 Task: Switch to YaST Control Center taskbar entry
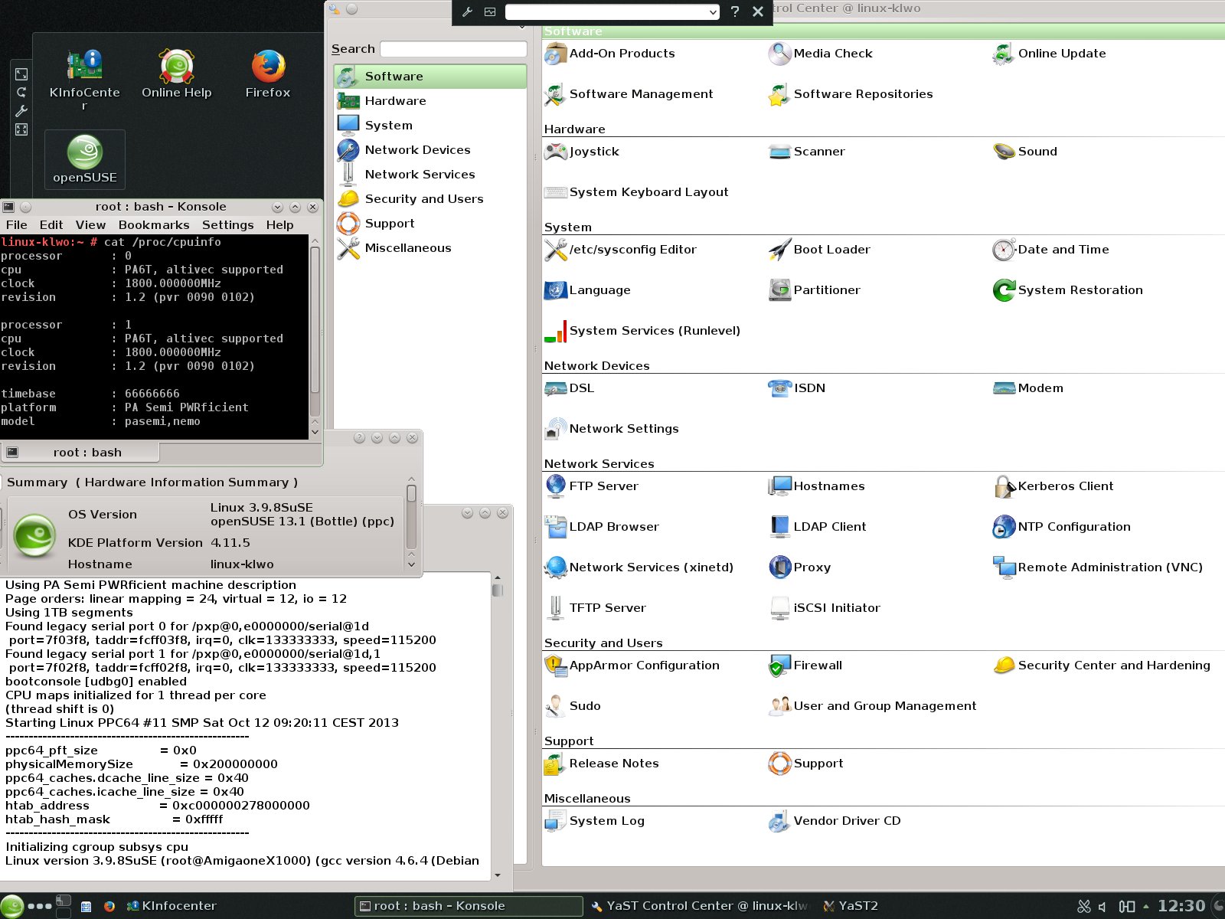(x=701, y=906)
